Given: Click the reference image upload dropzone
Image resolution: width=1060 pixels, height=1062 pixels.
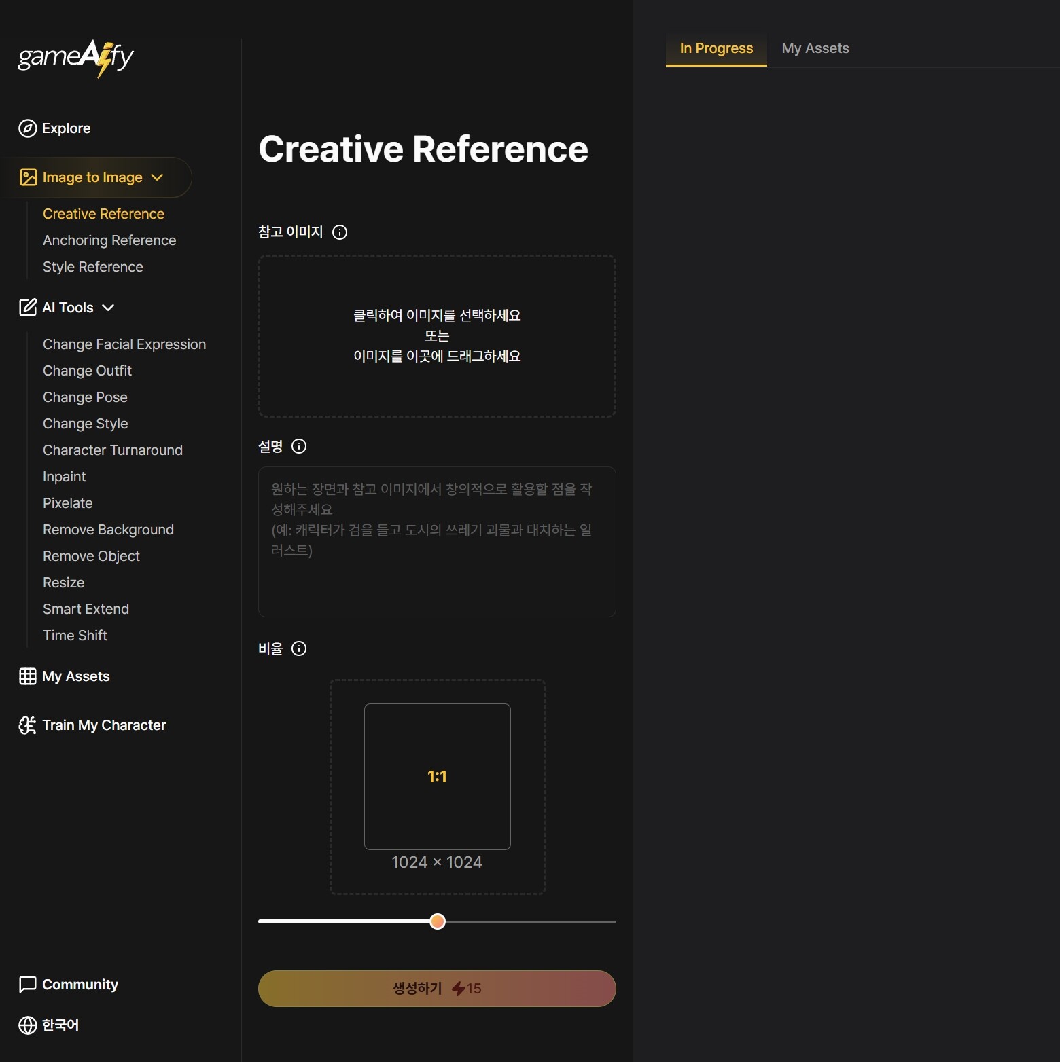Looking at the screenshot, I should (x=437, y=336).
